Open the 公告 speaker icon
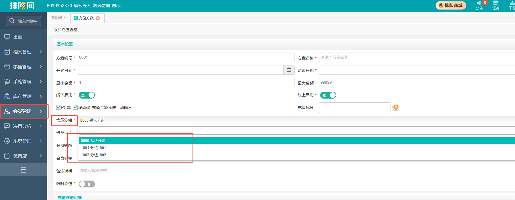Viewport: 515px width, 200px height. pos(479,3)
